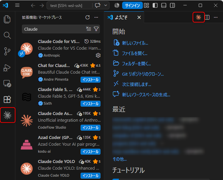The image size is (223, 180).
Task: Click the Chat for Claude Code icon thumbnail
Action: (27, 72)
